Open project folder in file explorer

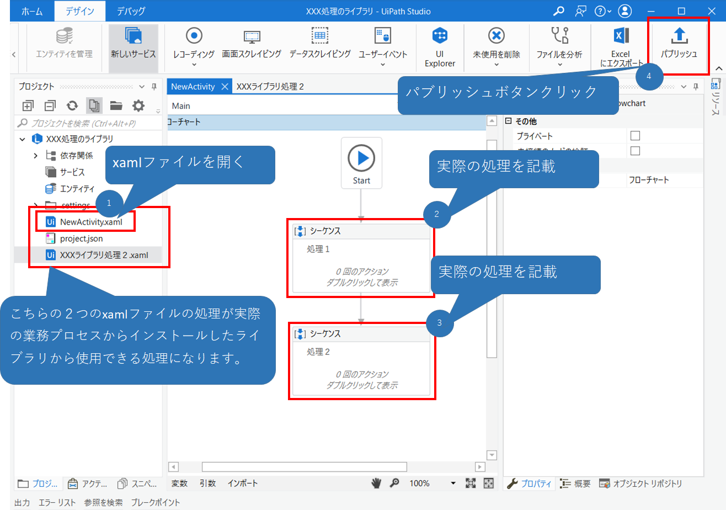pos(116,105)
